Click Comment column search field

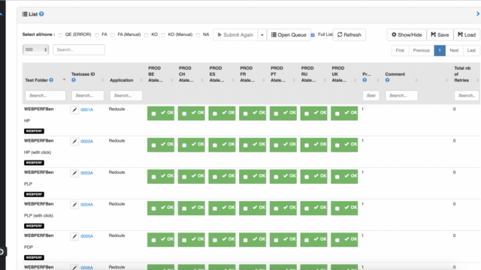pos(401,95)
